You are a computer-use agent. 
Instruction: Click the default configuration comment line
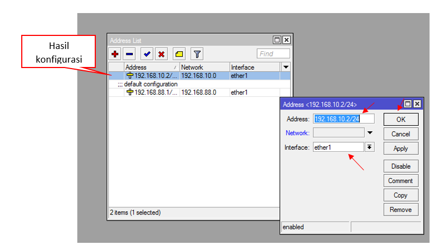pos(148,84)
